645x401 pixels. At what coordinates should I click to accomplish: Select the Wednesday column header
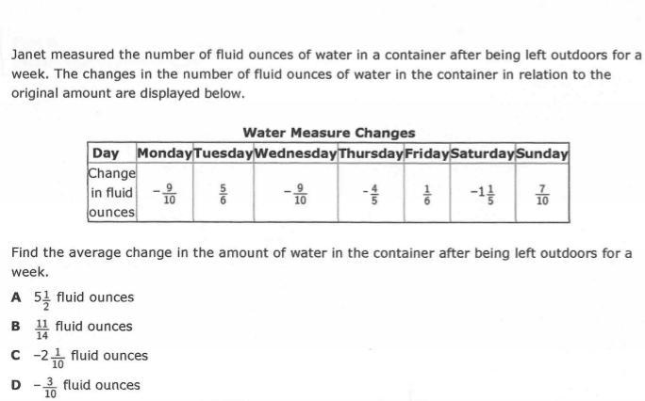295,152
